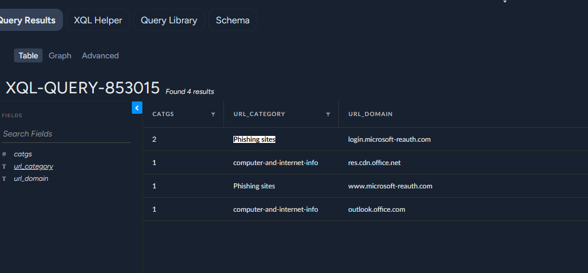This screenshot has height=273, width=588.
Task: Switch to Graph view
Action: point(60,55)
